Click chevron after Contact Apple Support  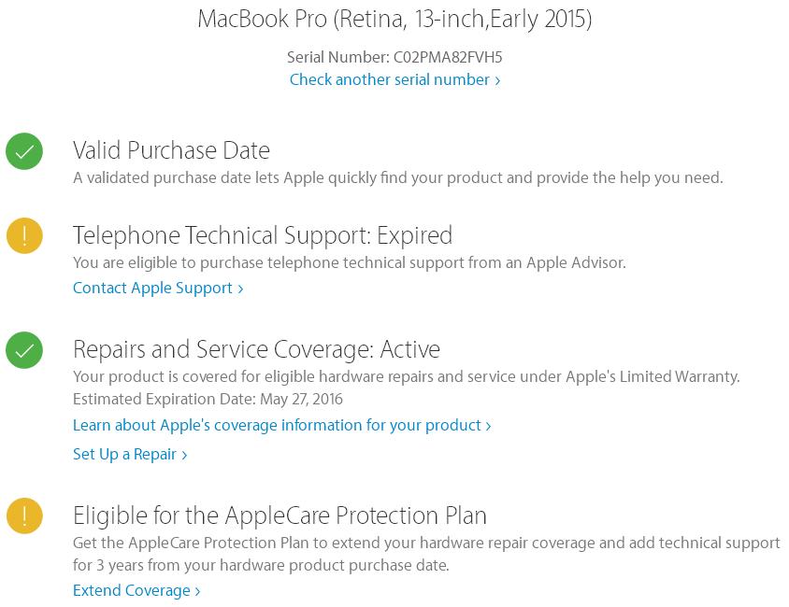coord(240,289)
